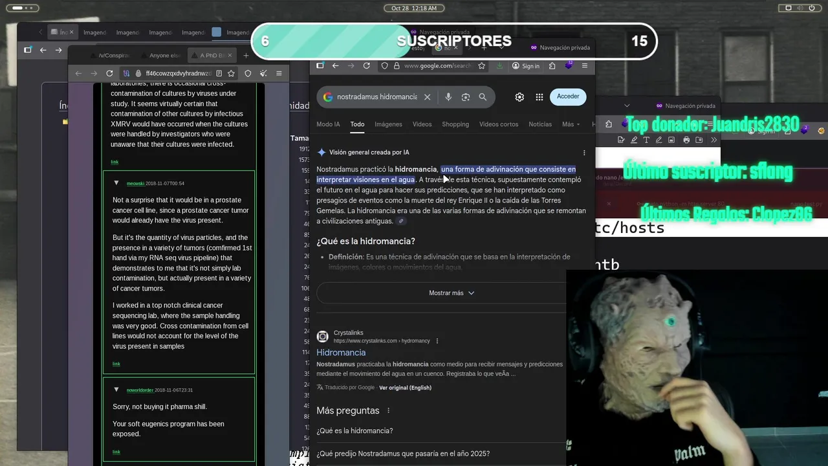Clear the Google search box text

pos(427,97)
